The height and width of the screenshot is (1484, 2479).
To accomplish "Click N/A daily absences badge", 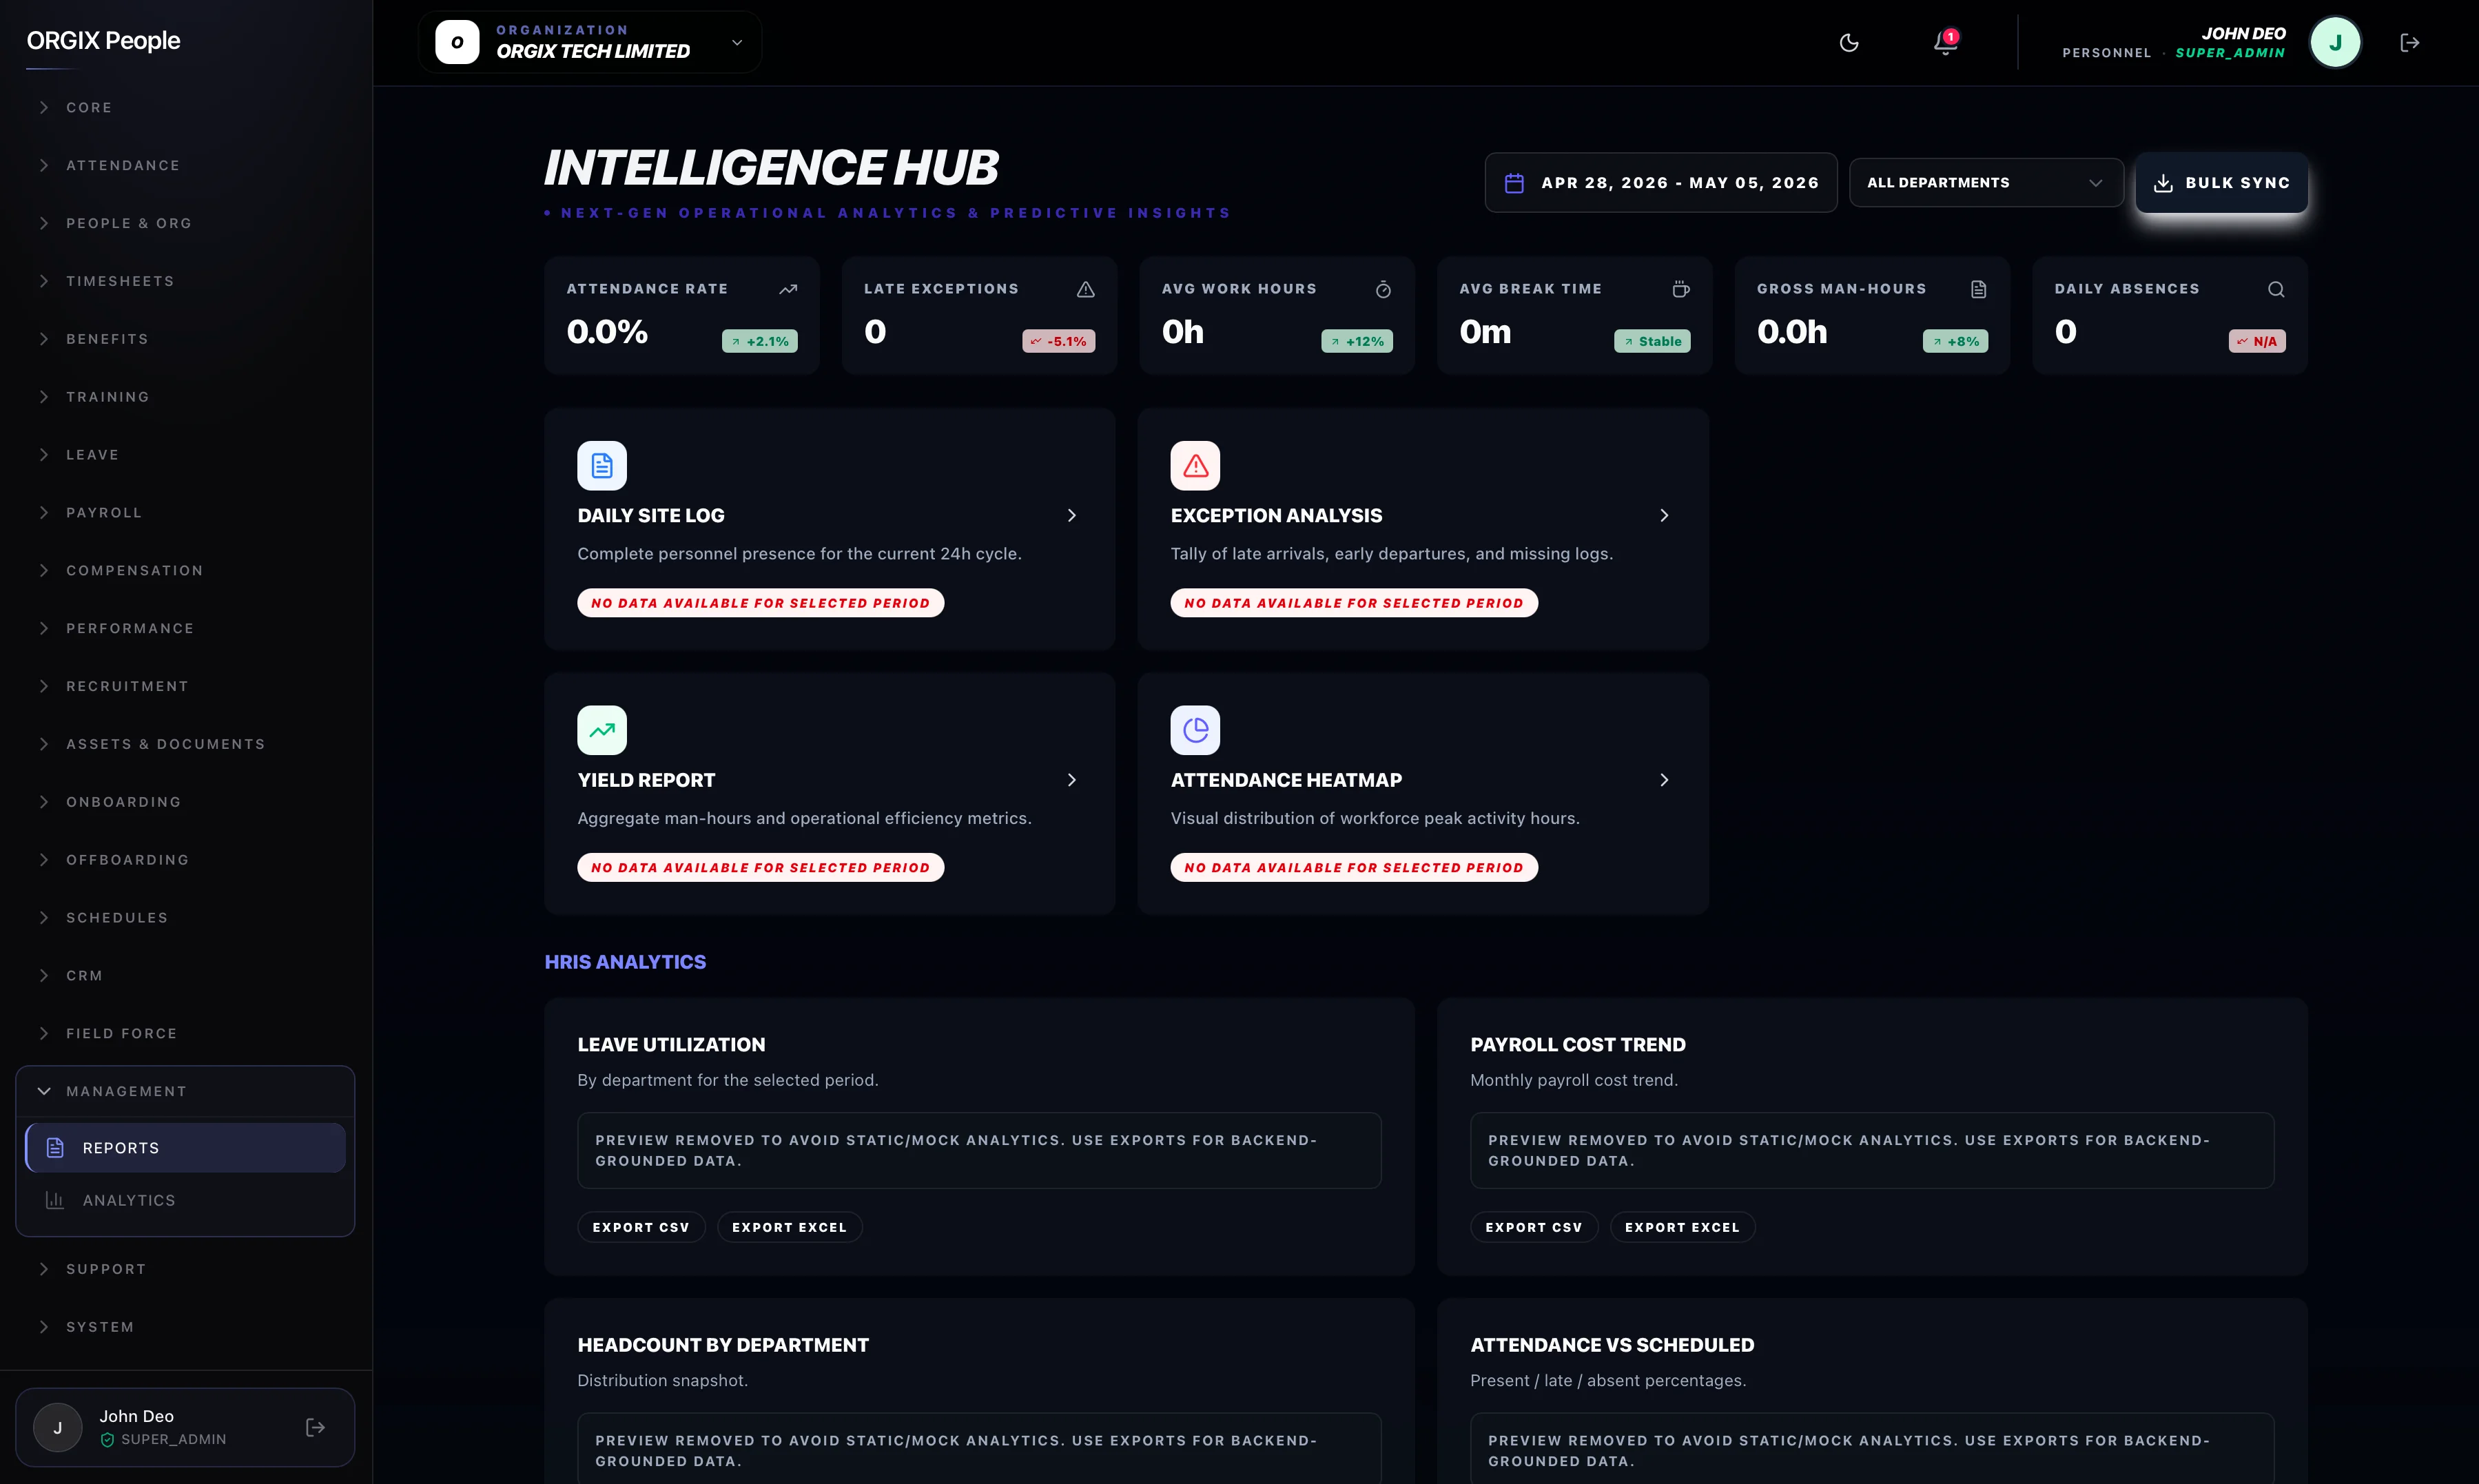I will (2257, 341).
